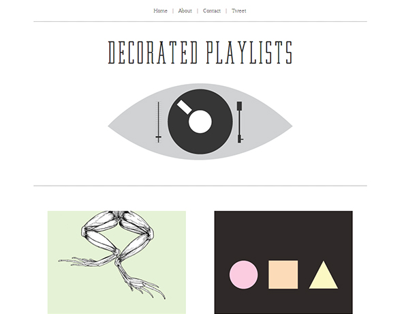Open the black geometric shapes playlist thumbnail
402x314 pixels.
(283, 262)
